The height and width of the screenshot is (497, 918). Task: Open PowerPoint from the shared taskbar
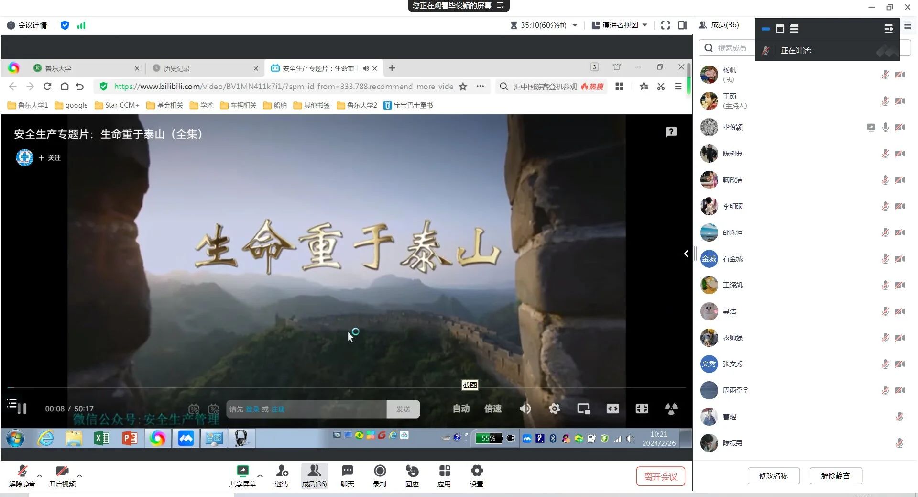coord(130,438)
